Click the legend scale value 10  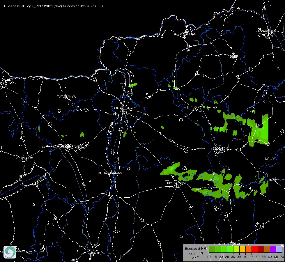click(x=209, y=257)
